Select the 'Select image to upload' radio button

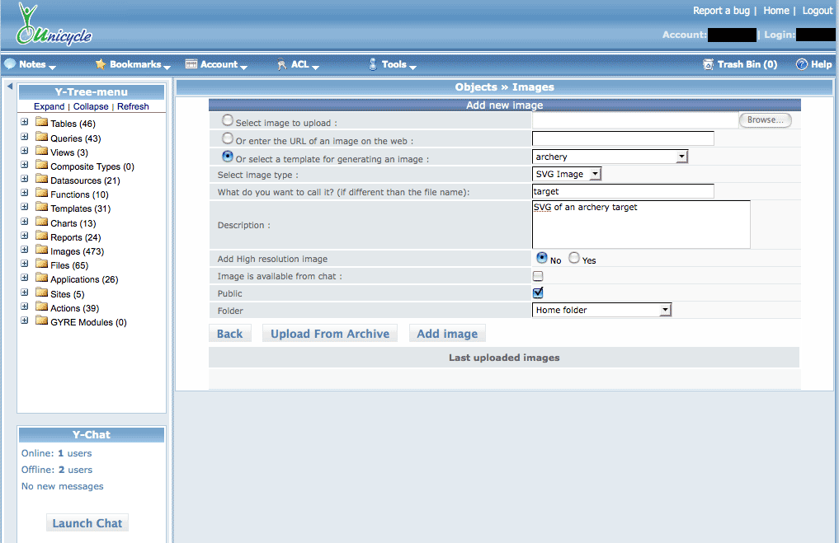pyautogui.click(x=228, y=120)
